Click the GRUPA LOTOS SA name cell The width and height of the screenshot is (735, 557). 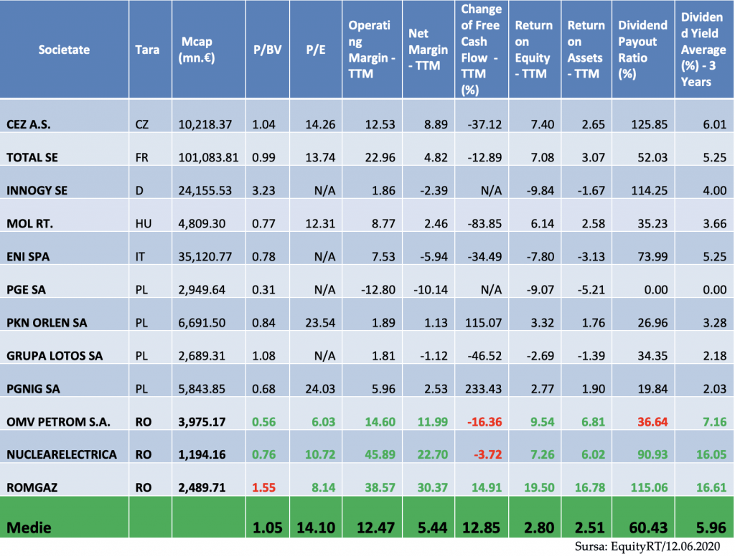pyautogui.click(x=55, y=356)
